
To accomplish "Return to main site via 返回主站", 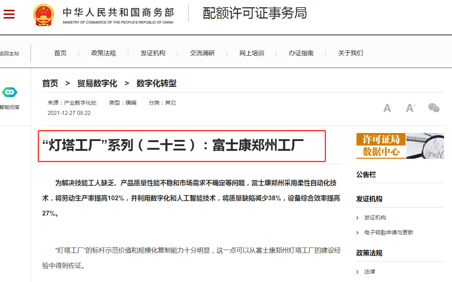I will click(9, 54).
